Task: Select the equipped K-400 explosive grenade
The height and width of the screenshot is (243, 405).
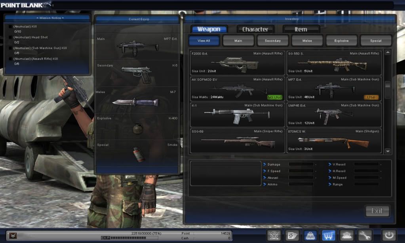Action: (137, 127)
